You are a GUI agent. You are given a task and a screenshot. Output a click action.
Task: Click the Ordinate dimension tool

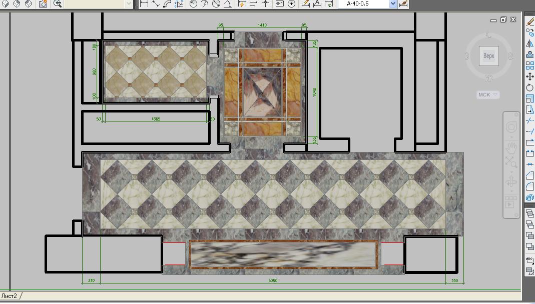coord(179,3)
